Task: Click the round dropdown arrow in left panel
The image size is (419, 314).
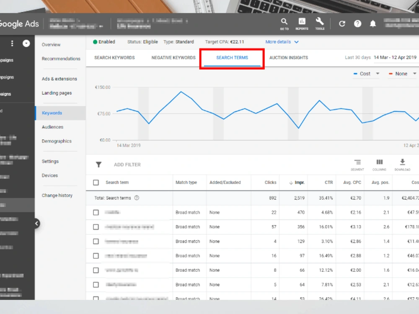Action: (26, 43)
